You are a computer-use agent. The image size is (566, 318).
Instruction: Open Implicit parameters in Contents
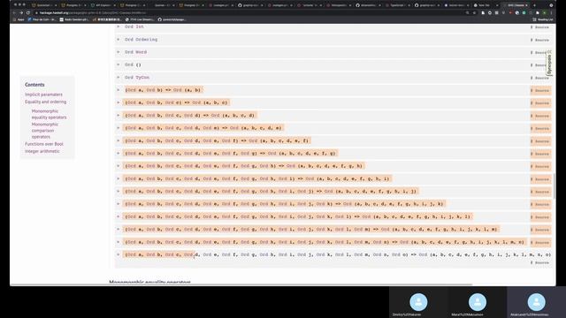[43, 95]
